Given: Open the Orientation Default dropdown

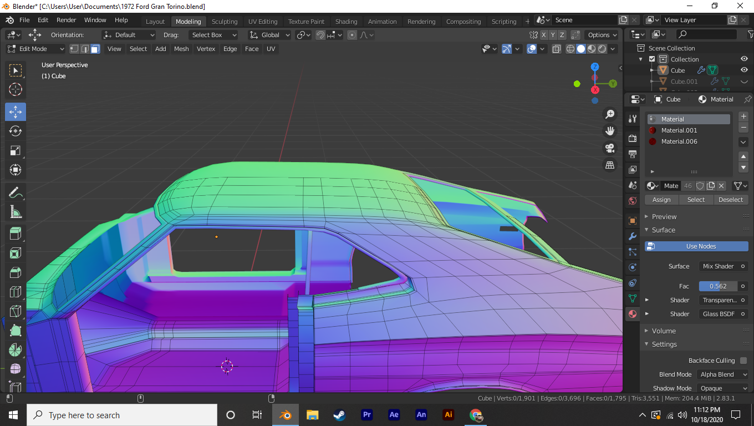Looking at the screenshot, I should tap(129, 35).
